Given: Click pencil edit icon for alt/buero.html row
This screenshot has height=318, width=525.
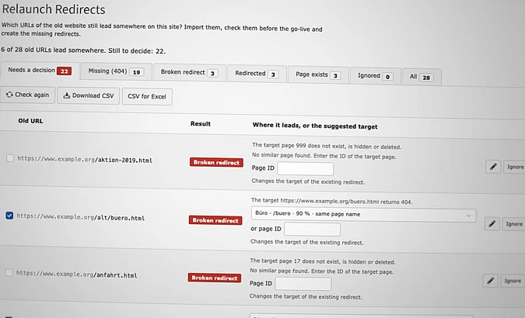Looking at the screenshot, I should [492, 223].
